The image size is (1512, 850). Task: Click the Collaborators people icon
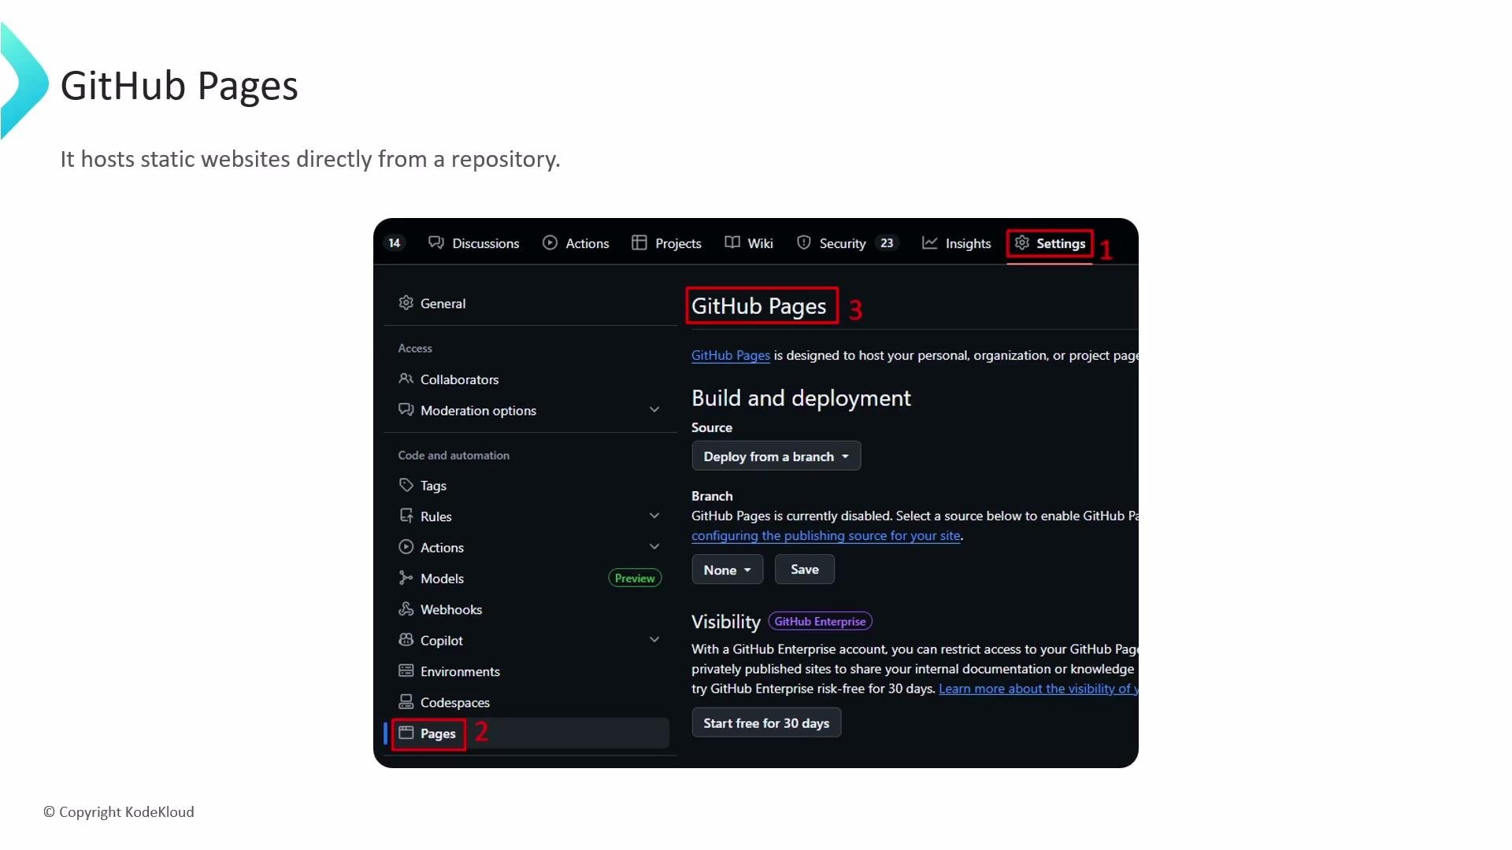(406, 379)
